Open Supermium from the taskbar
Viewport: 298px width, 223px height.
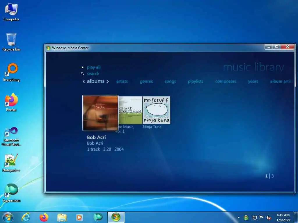pyautogui.click(x=98, y=217)
